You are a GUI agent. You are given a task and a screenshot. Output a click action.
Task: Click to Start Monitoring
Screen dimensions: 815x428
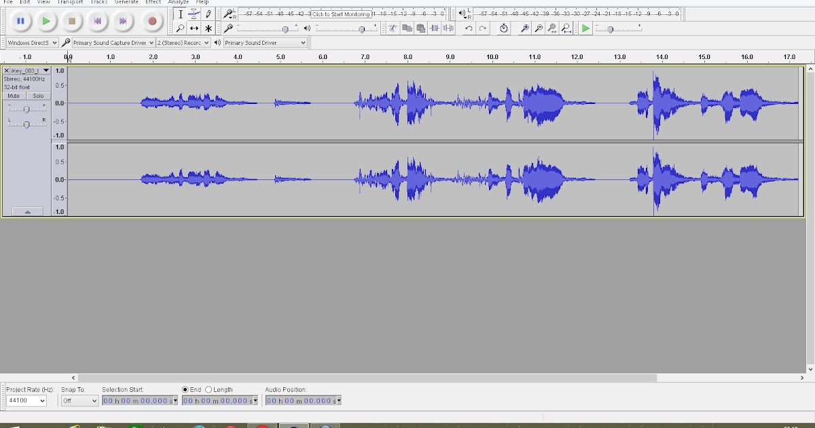(342, 14)
